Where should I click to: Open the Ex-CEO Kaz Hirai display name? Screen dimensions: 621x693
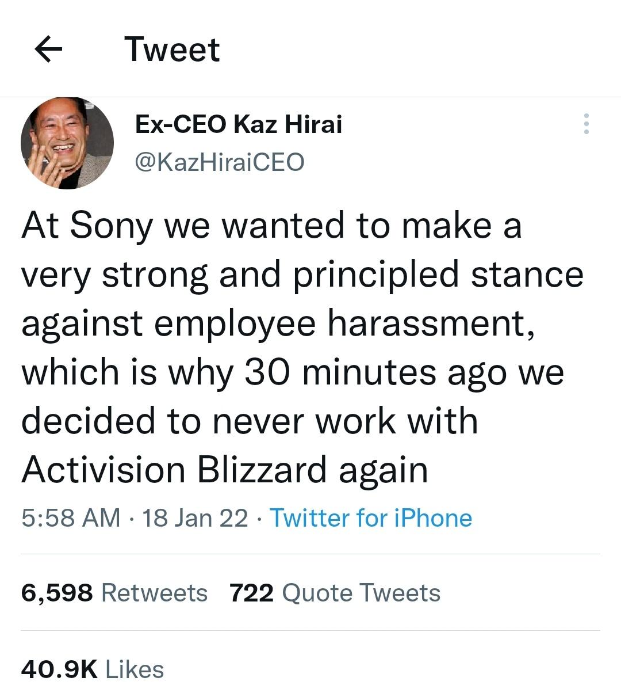point(238,124)
